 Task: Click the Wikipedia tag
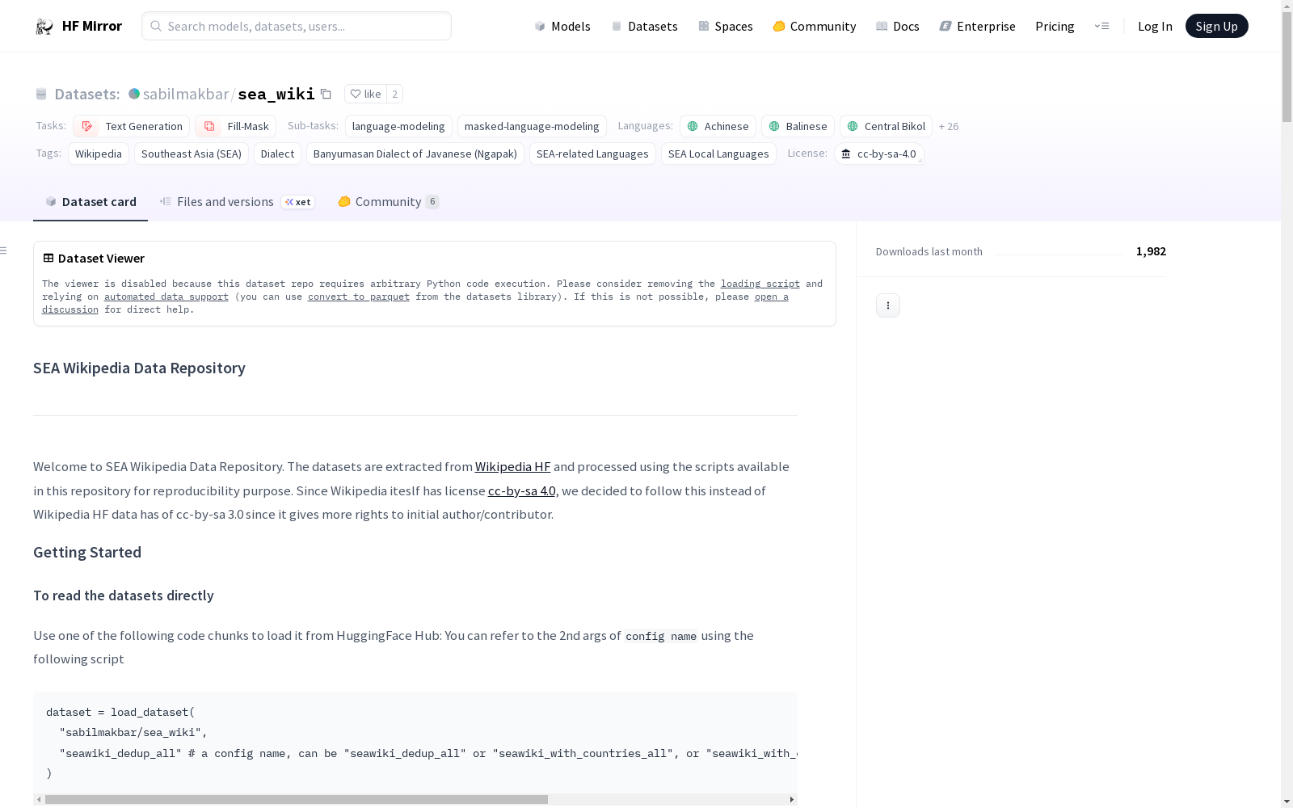point(99,154)
